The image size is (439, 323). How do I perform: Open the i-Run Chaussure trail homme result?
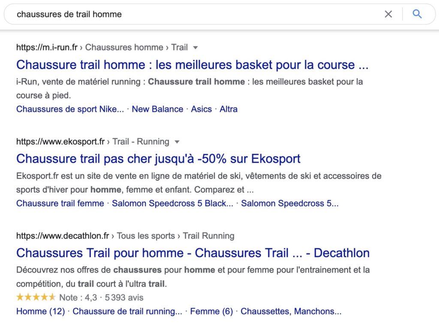192,65
